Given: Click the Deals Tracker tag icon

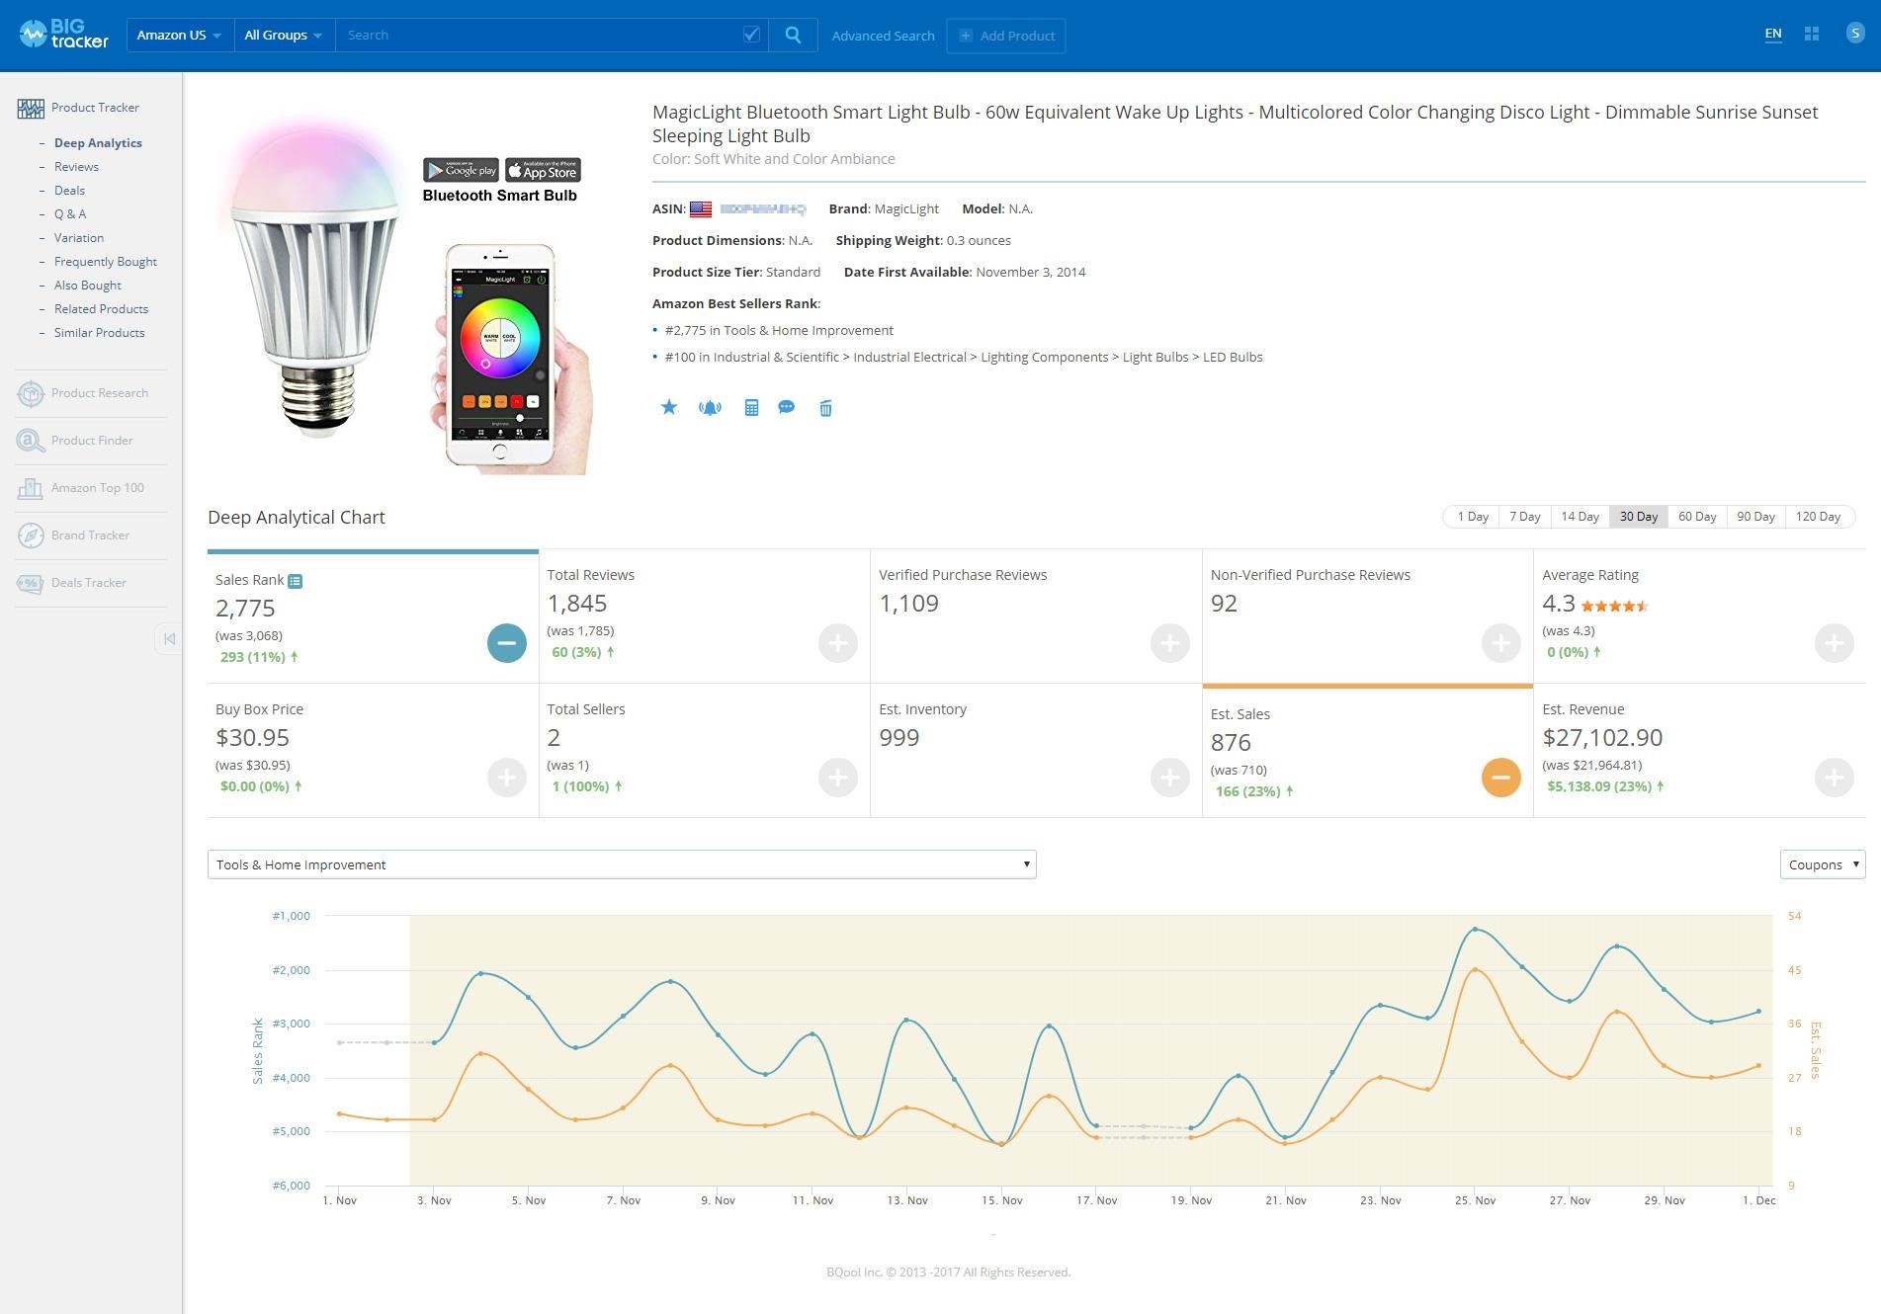Looking at the screenshot, I should pos(31,583).
